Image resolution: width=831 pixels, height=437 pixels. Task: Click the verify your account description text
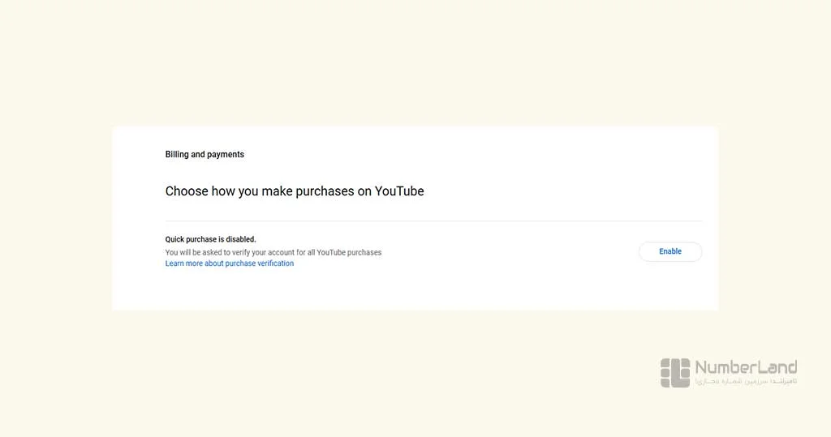tap(273, 253)
